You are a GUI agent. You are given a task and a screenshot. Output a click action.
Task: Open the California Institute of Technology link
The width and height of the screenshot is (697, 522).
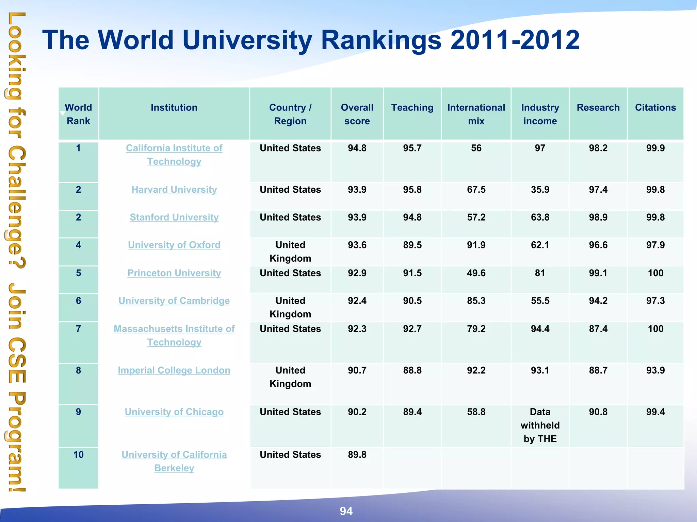coord(174,155)
